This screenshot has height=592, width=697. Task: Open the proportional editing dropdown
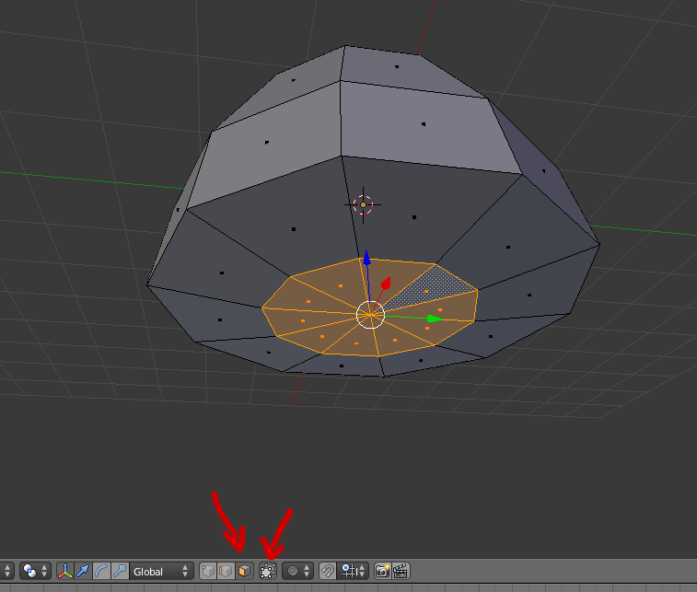click(x=297, y=571)
